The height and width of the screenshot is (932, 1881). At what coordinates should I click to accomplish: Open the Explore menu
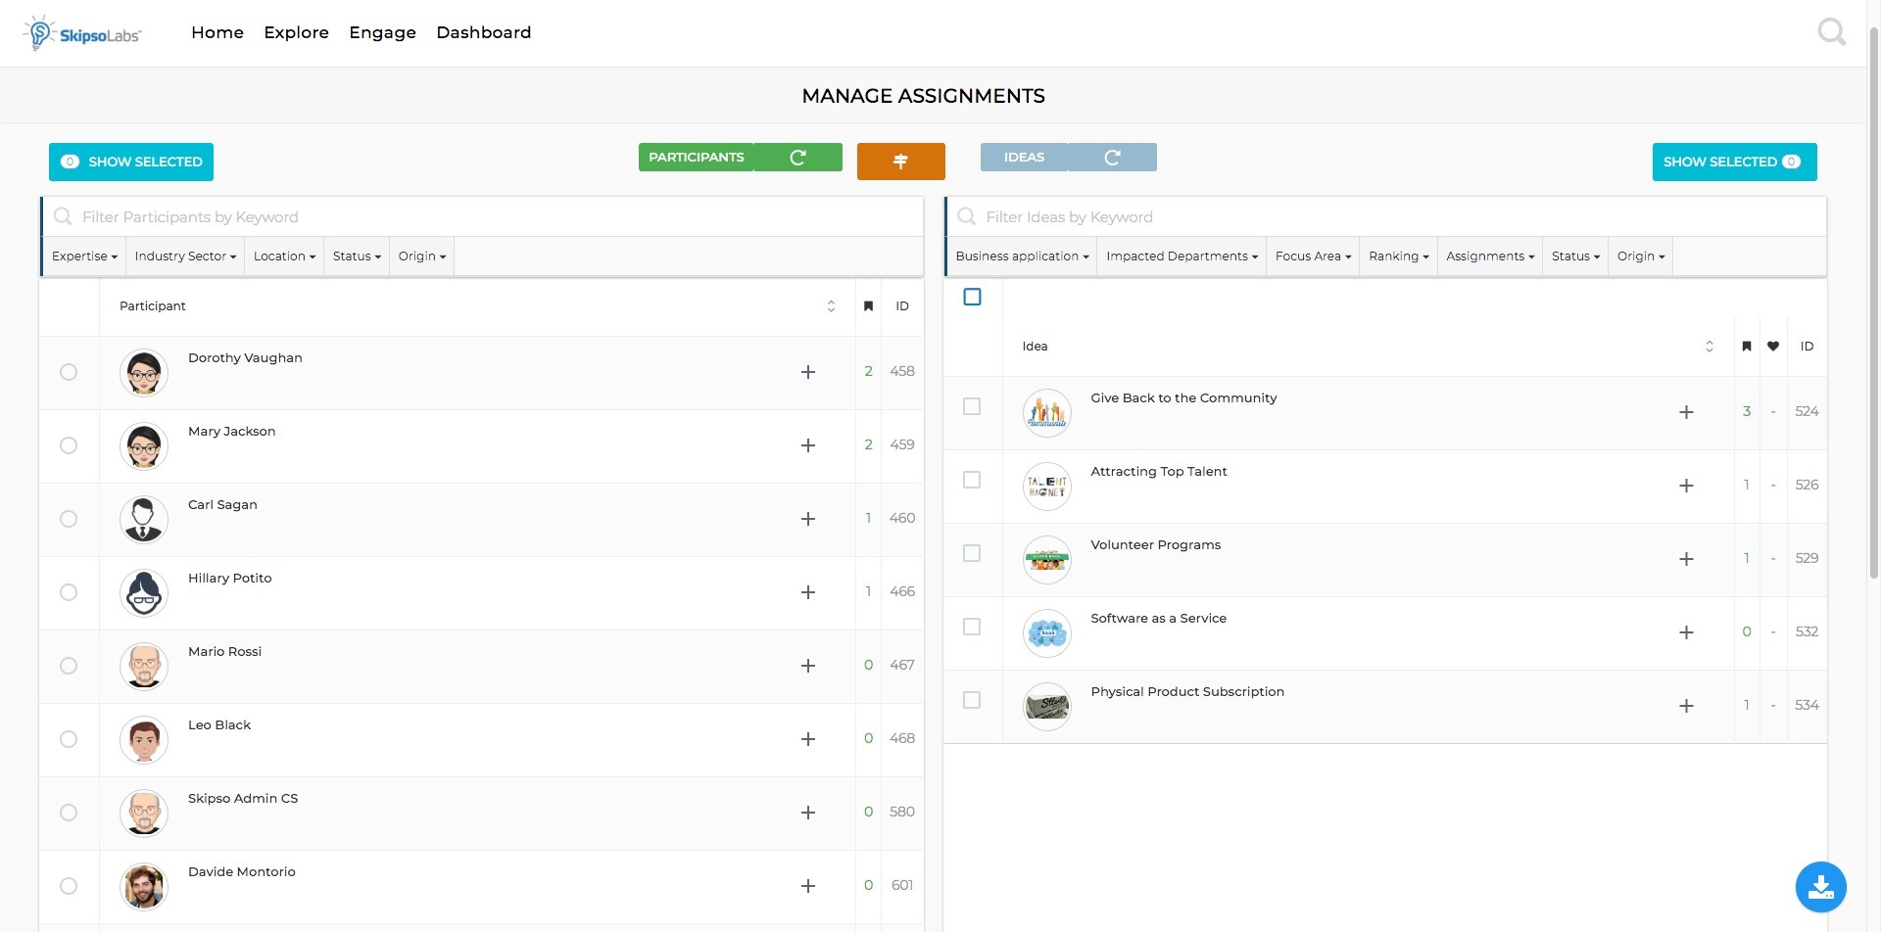coord(296,32)
